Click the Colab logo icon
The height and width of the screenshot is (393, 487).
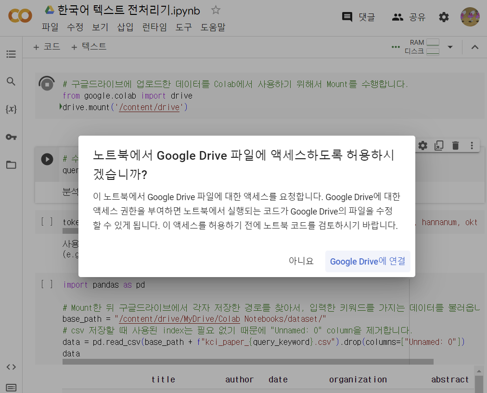coord(20,15)
